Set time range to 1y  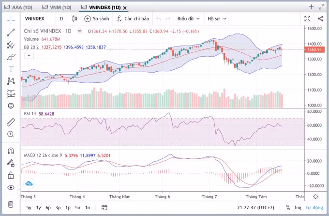[x=38, y=208]
